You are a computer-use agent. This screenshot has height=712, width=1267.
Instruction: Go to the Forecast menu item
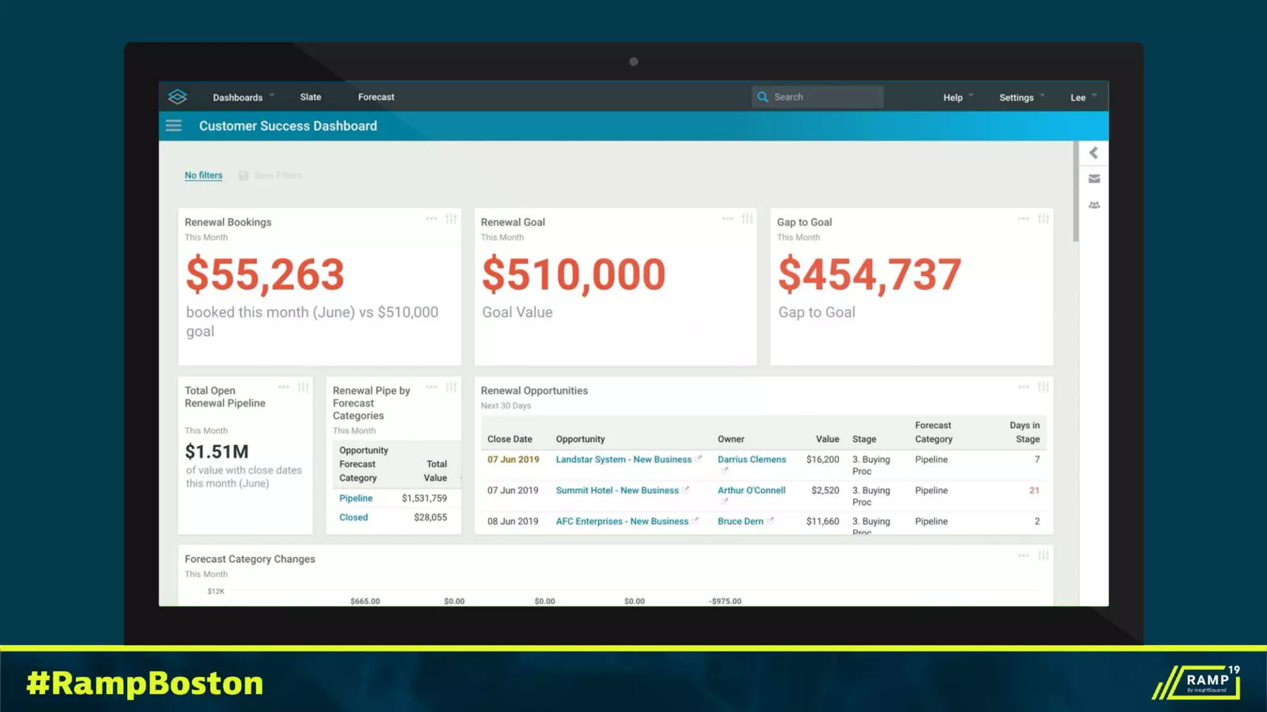coord(376,97)
